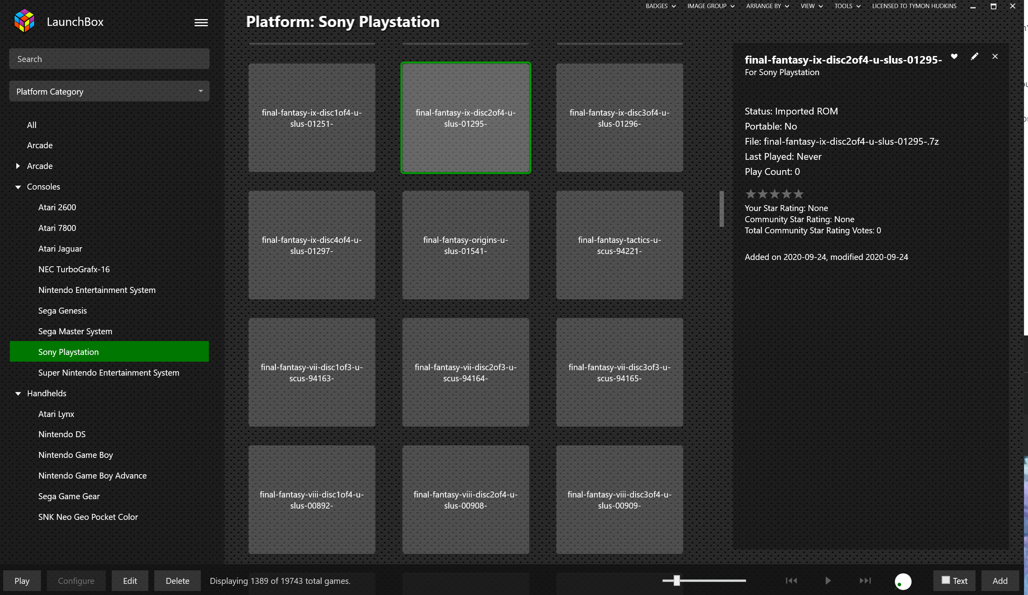Select final-fantasy-ix-disc4of4 game tile

tap(312, 245)
